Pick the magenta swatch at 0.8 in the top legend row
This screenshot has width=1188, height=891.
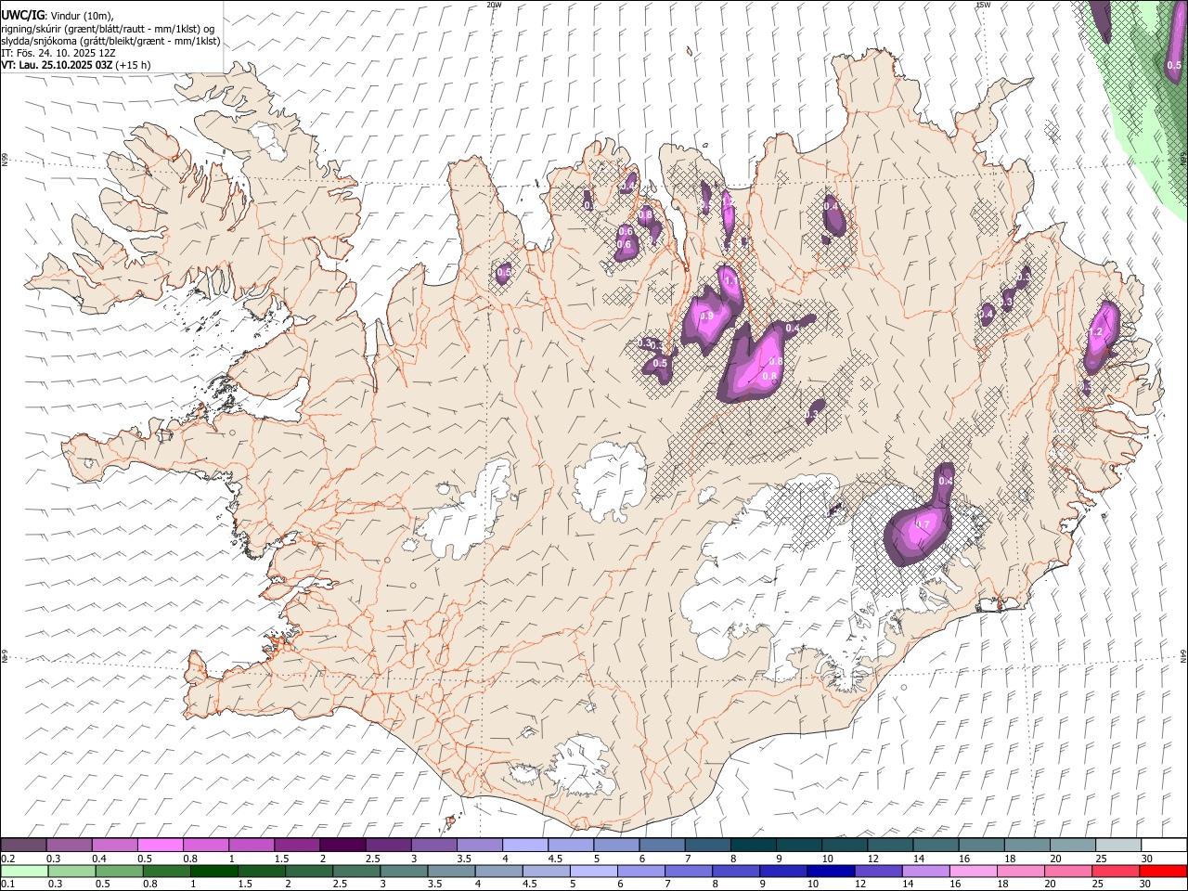[x=206, y=845]
